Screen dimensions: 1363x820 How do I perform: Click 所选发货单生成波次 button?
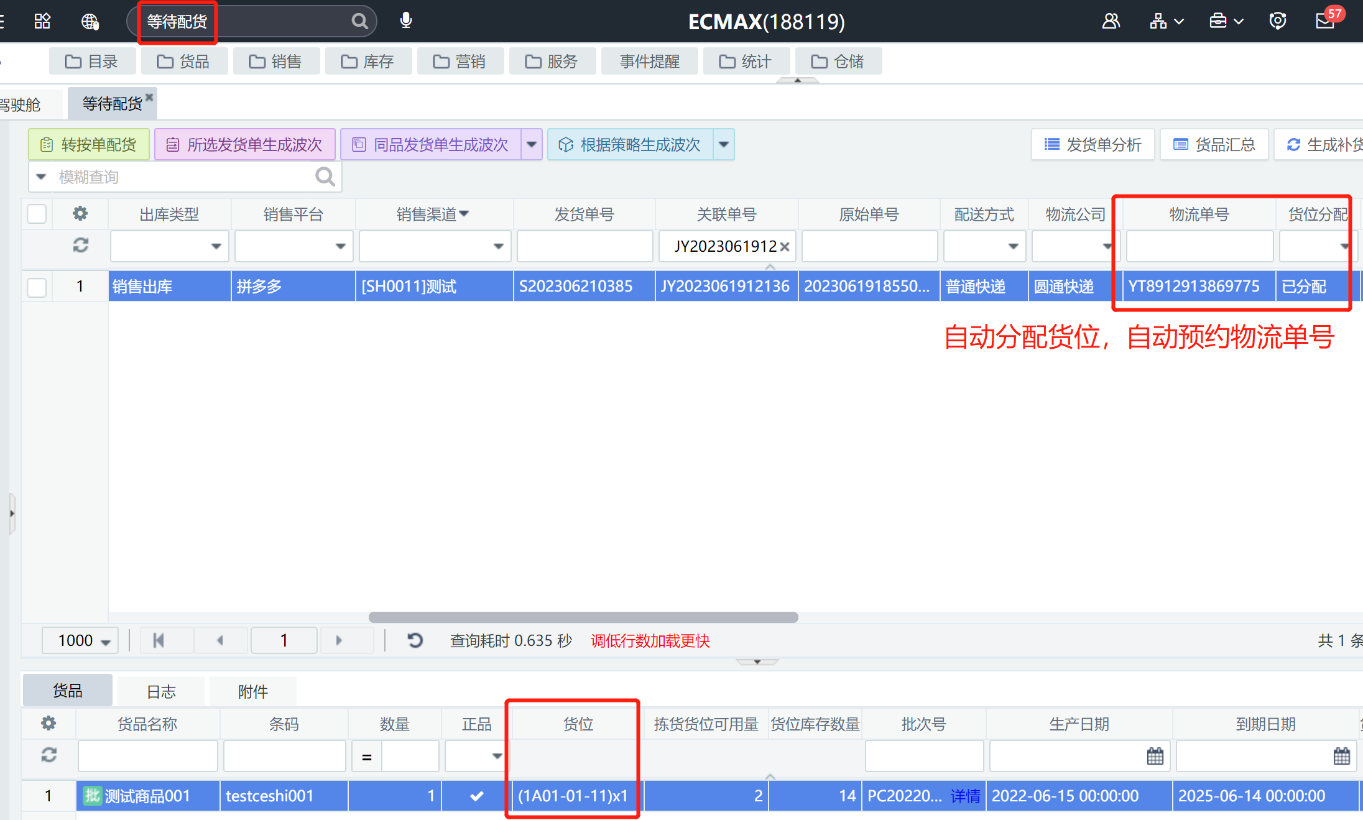(x=245, y=144)
